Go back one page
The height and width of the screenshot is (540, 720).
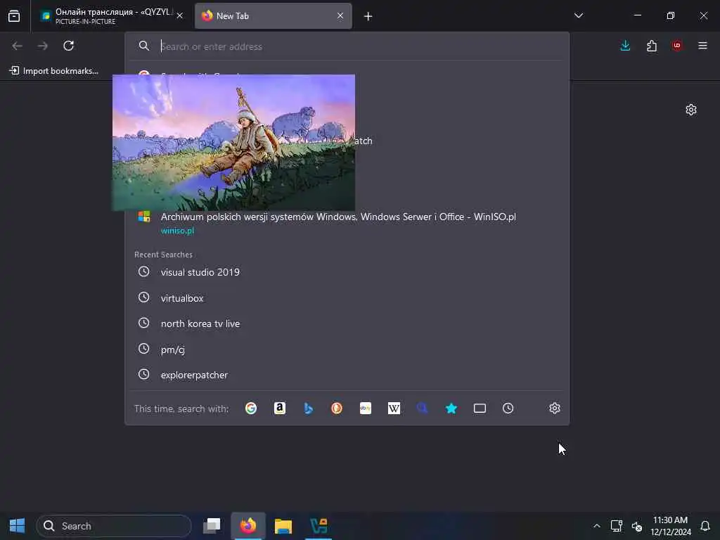[17, 46]
